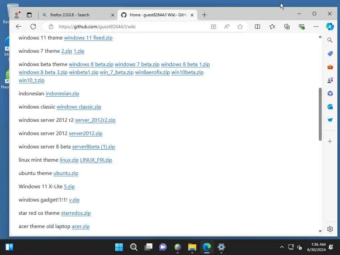Add this page to favorites star
The width and height of the screenshot is (340, 255).
click(240, 27)
